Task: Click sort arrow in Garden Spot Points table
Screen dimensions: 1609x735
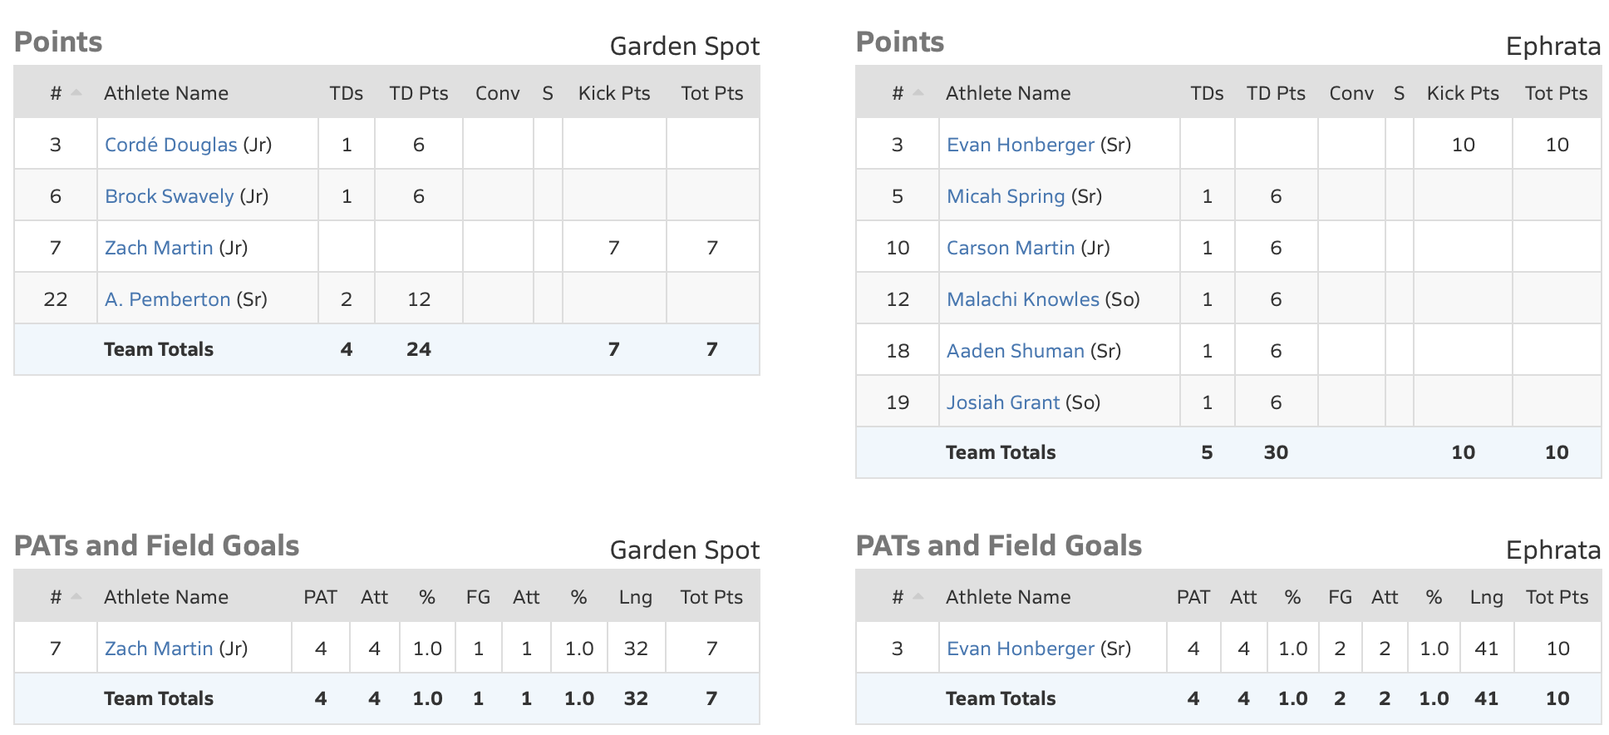Action: pos(76,93)
